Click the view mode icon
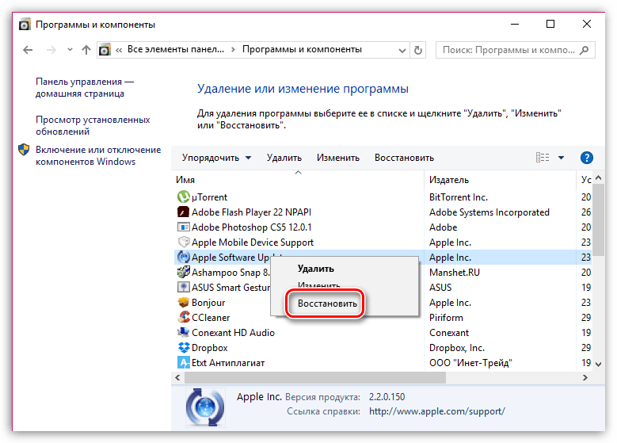The height and width of the screenshot is (443, 617). [x=543, y=158]
